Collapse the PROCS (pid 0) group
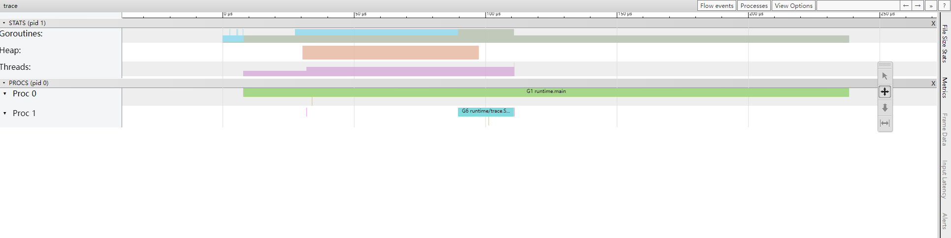Screen dimensions: 951x238 point(4,83)
